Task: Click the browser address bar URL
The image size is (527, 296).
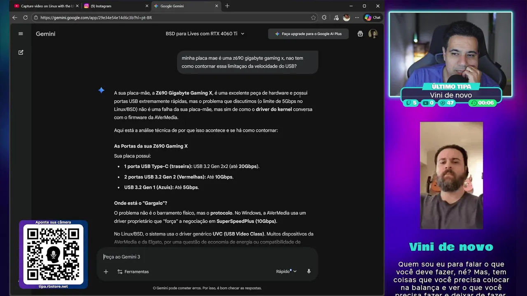Action: [96, 18]
